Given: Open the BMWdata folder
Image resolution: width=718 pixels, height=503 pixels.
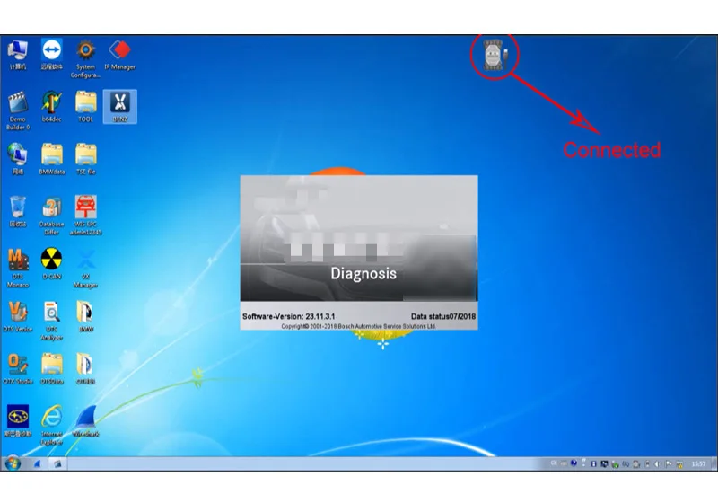Looking at the screenshot, I should coord(52,158).
